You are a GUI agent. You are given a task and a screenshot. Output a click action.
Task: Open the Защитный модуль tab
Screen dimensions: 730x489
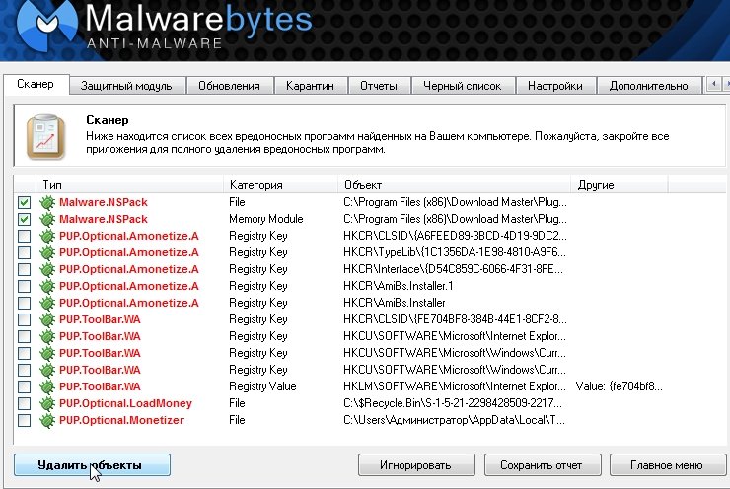(x=126, y=86)
